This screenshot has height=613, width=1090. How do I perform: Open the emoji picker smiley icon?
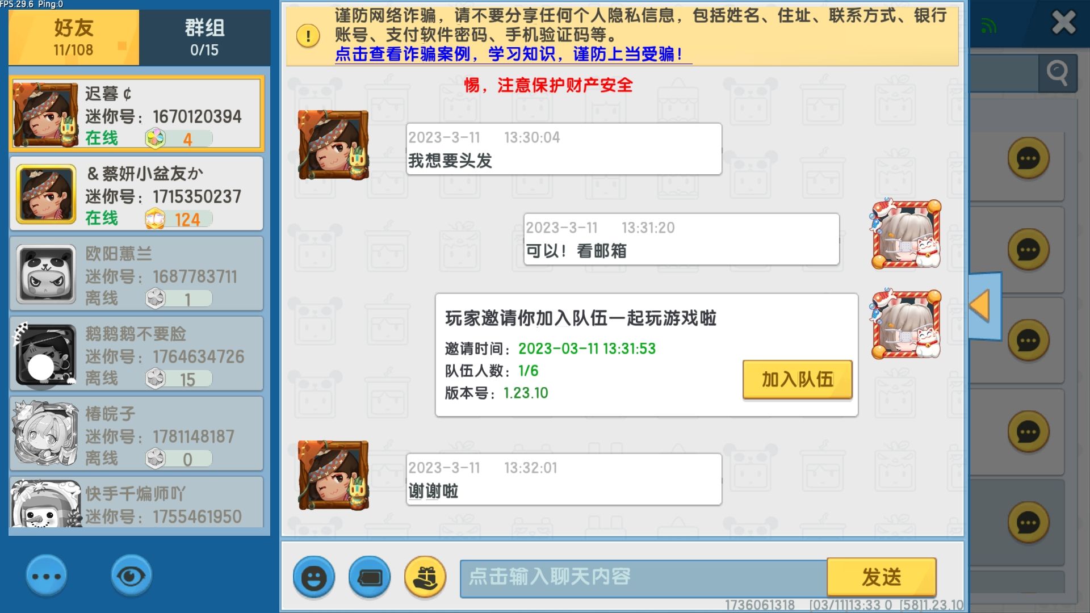[x=314, y=577]
